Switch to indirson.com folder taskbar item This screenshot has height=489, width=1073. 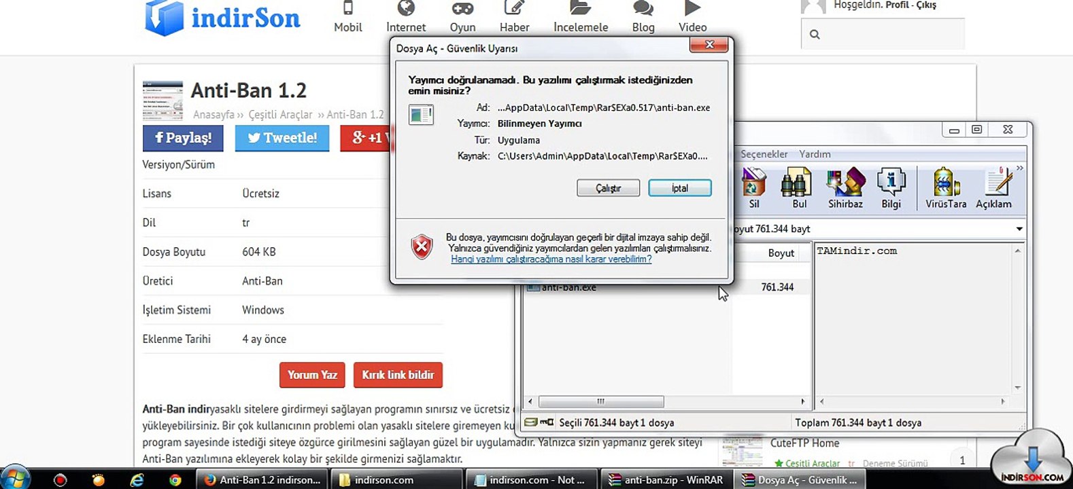pos(396,479)
